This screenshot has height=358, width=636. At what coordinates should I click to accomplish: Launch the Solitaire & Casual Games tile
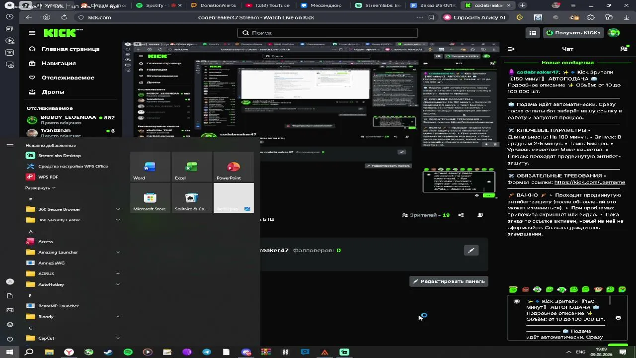click(x=191, y=198)
